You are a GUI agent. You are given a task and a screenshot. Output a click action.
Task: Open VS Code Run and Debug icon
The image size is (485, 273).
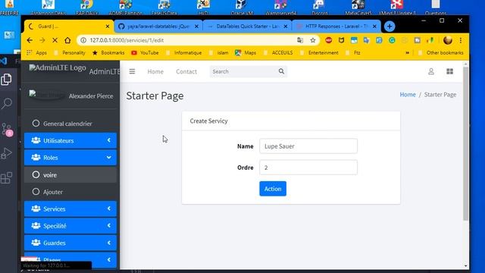[x=7, y=153]
